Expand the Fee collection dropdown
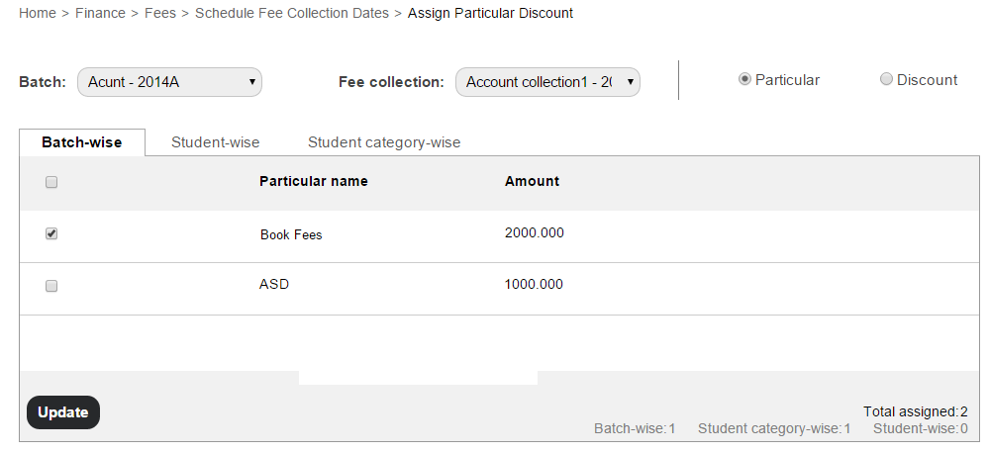Screen dimensions: 989x453 click(547, 82)
